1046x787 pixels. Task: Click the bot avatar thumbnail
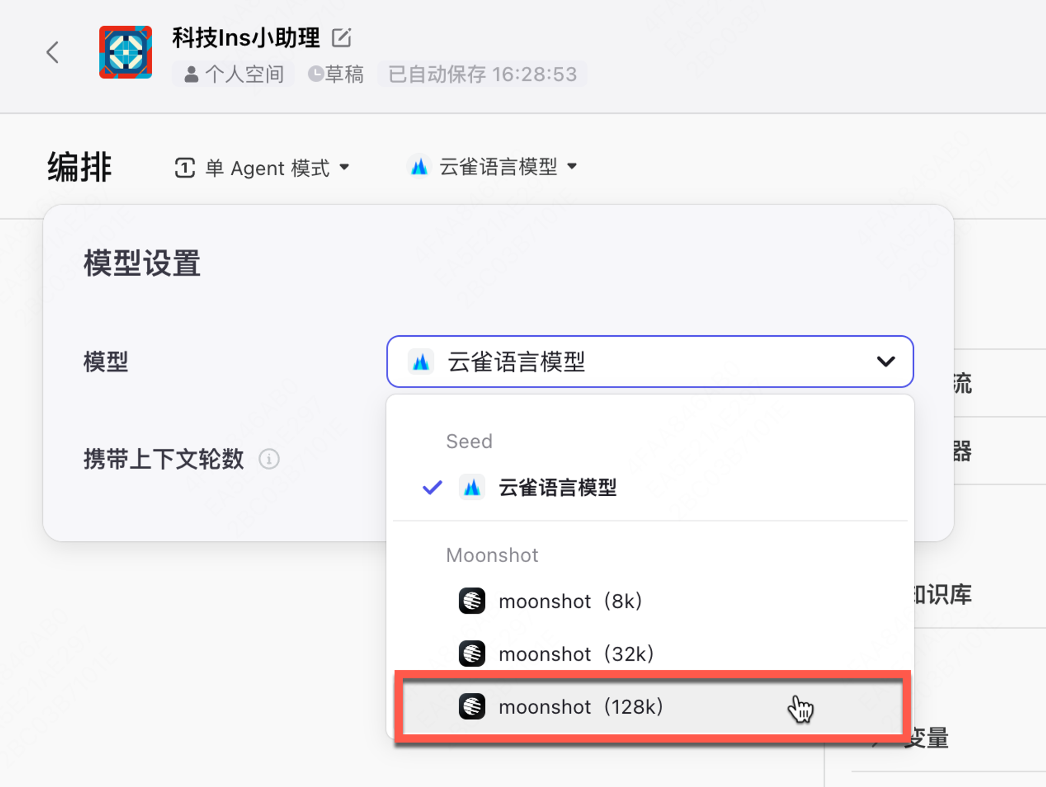(126, 52)
